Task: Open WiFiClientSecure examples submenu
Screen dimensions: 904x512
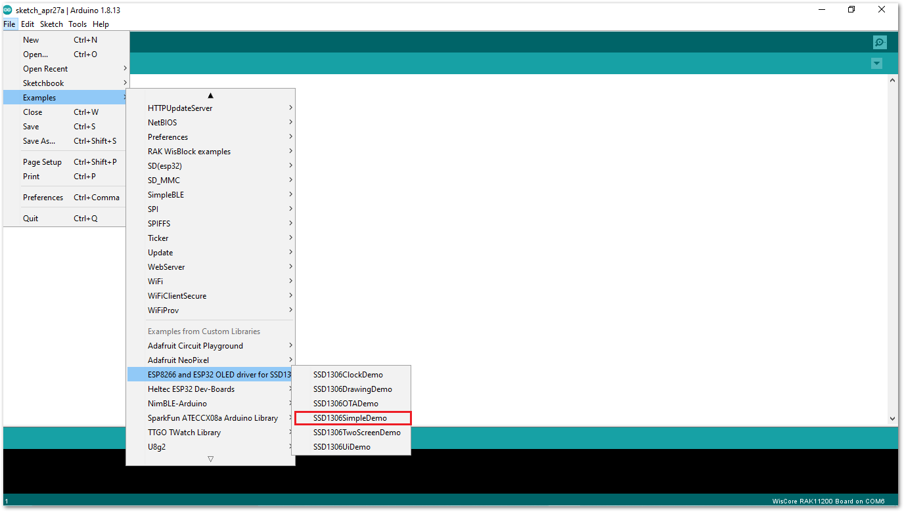Action: [210, 296]
